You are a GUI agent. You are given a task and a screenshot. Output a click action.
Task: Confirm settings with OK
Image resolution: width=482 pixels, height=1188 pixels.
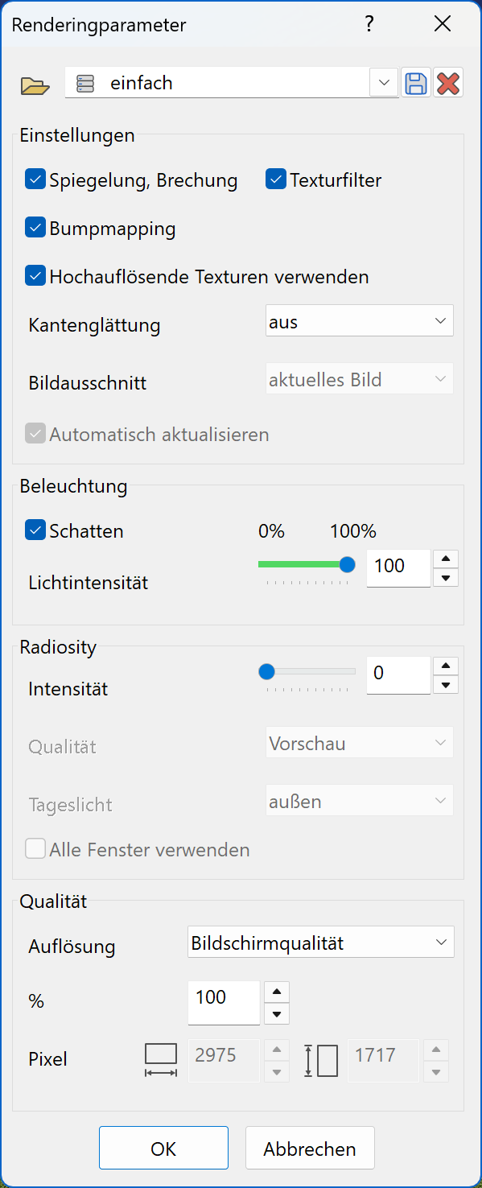pos(163,1148)
